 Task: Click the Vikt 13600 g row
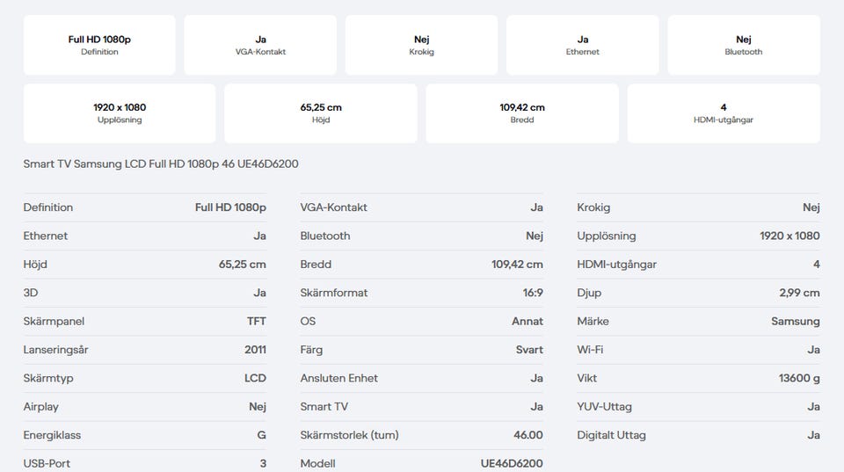click(698, 378)
